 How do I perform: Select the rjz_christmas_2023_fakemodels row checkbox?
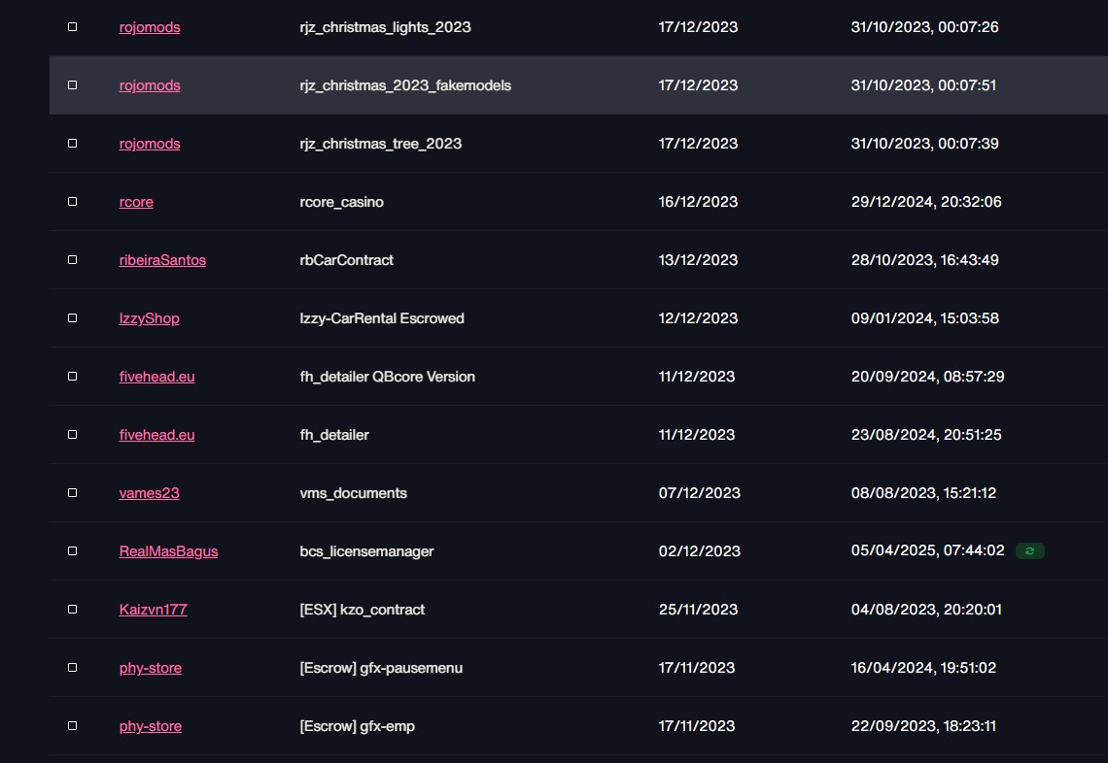pos(72,85)
